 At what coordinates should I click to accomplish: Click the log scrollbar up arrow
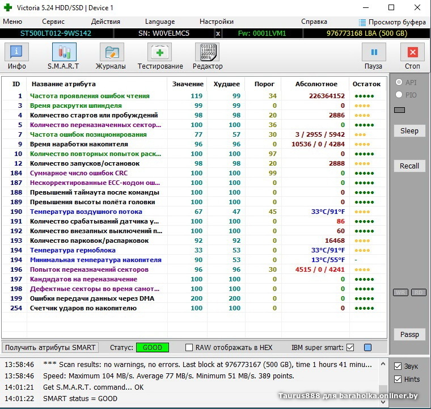pyautogui.click(x=383, y=364)
